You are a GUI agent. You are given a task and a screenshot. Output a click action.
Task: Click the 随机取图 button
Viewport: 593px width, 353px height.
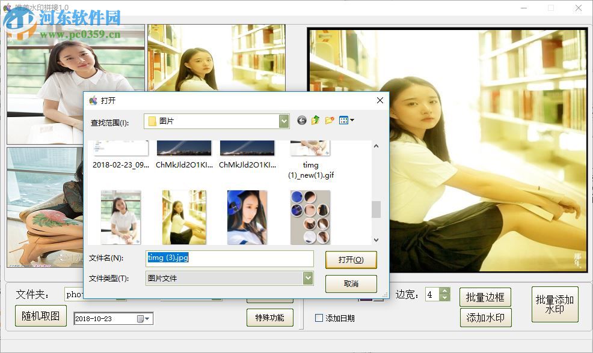(40, 316)
